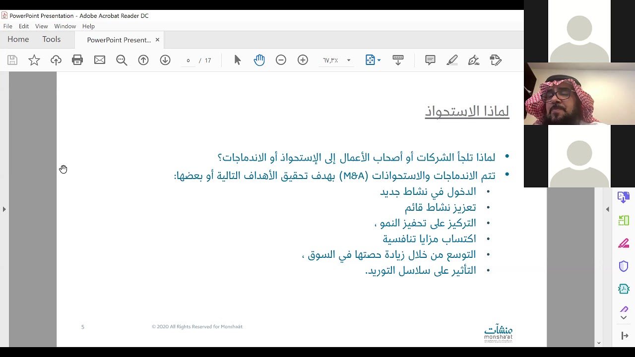Click the copyright footer text for Monshaat
Image resolution: width=635 pixels, height=357 pixels.
click(x=197, y=327)
